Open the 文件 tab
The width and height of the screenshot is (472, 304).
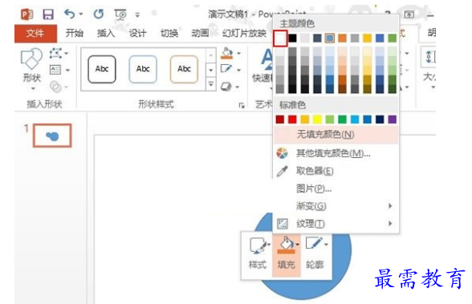(35, 33)
